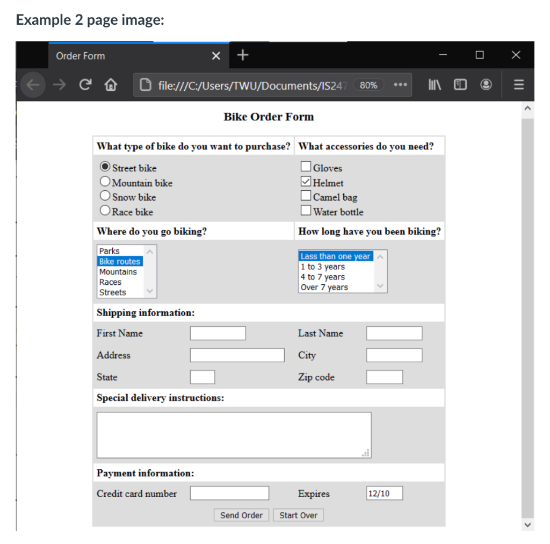The height and width of the screenshot is (544, 550).
Task: Open a new tab with plus icon
Action: 243,55
